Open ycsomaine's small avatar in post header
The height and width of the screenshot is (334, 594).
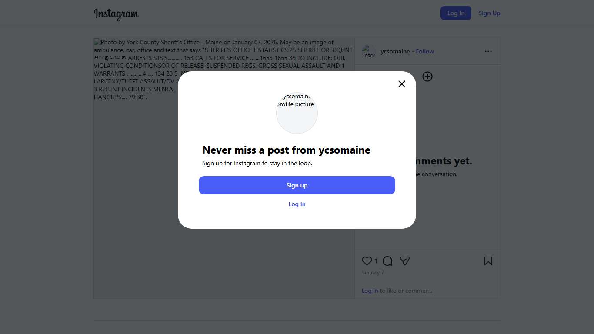click(x=368, y=51)
